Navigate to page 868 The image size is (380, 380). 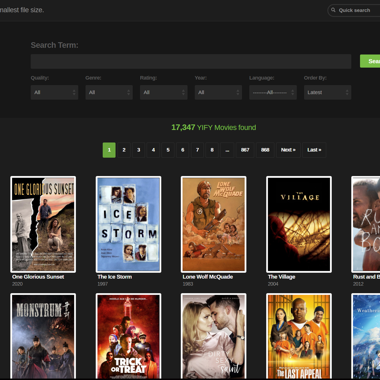click(265, 150)
